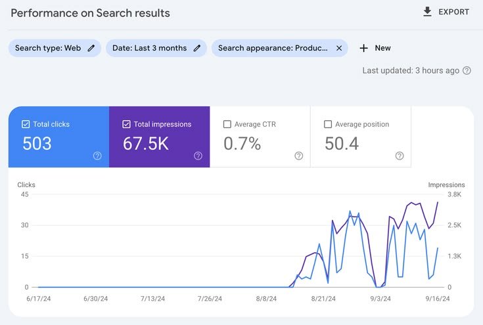Click the 15 clicks axis value
The height and width of the screenshot is (325, 483).
pyautogui.click(x=25, y=256)
